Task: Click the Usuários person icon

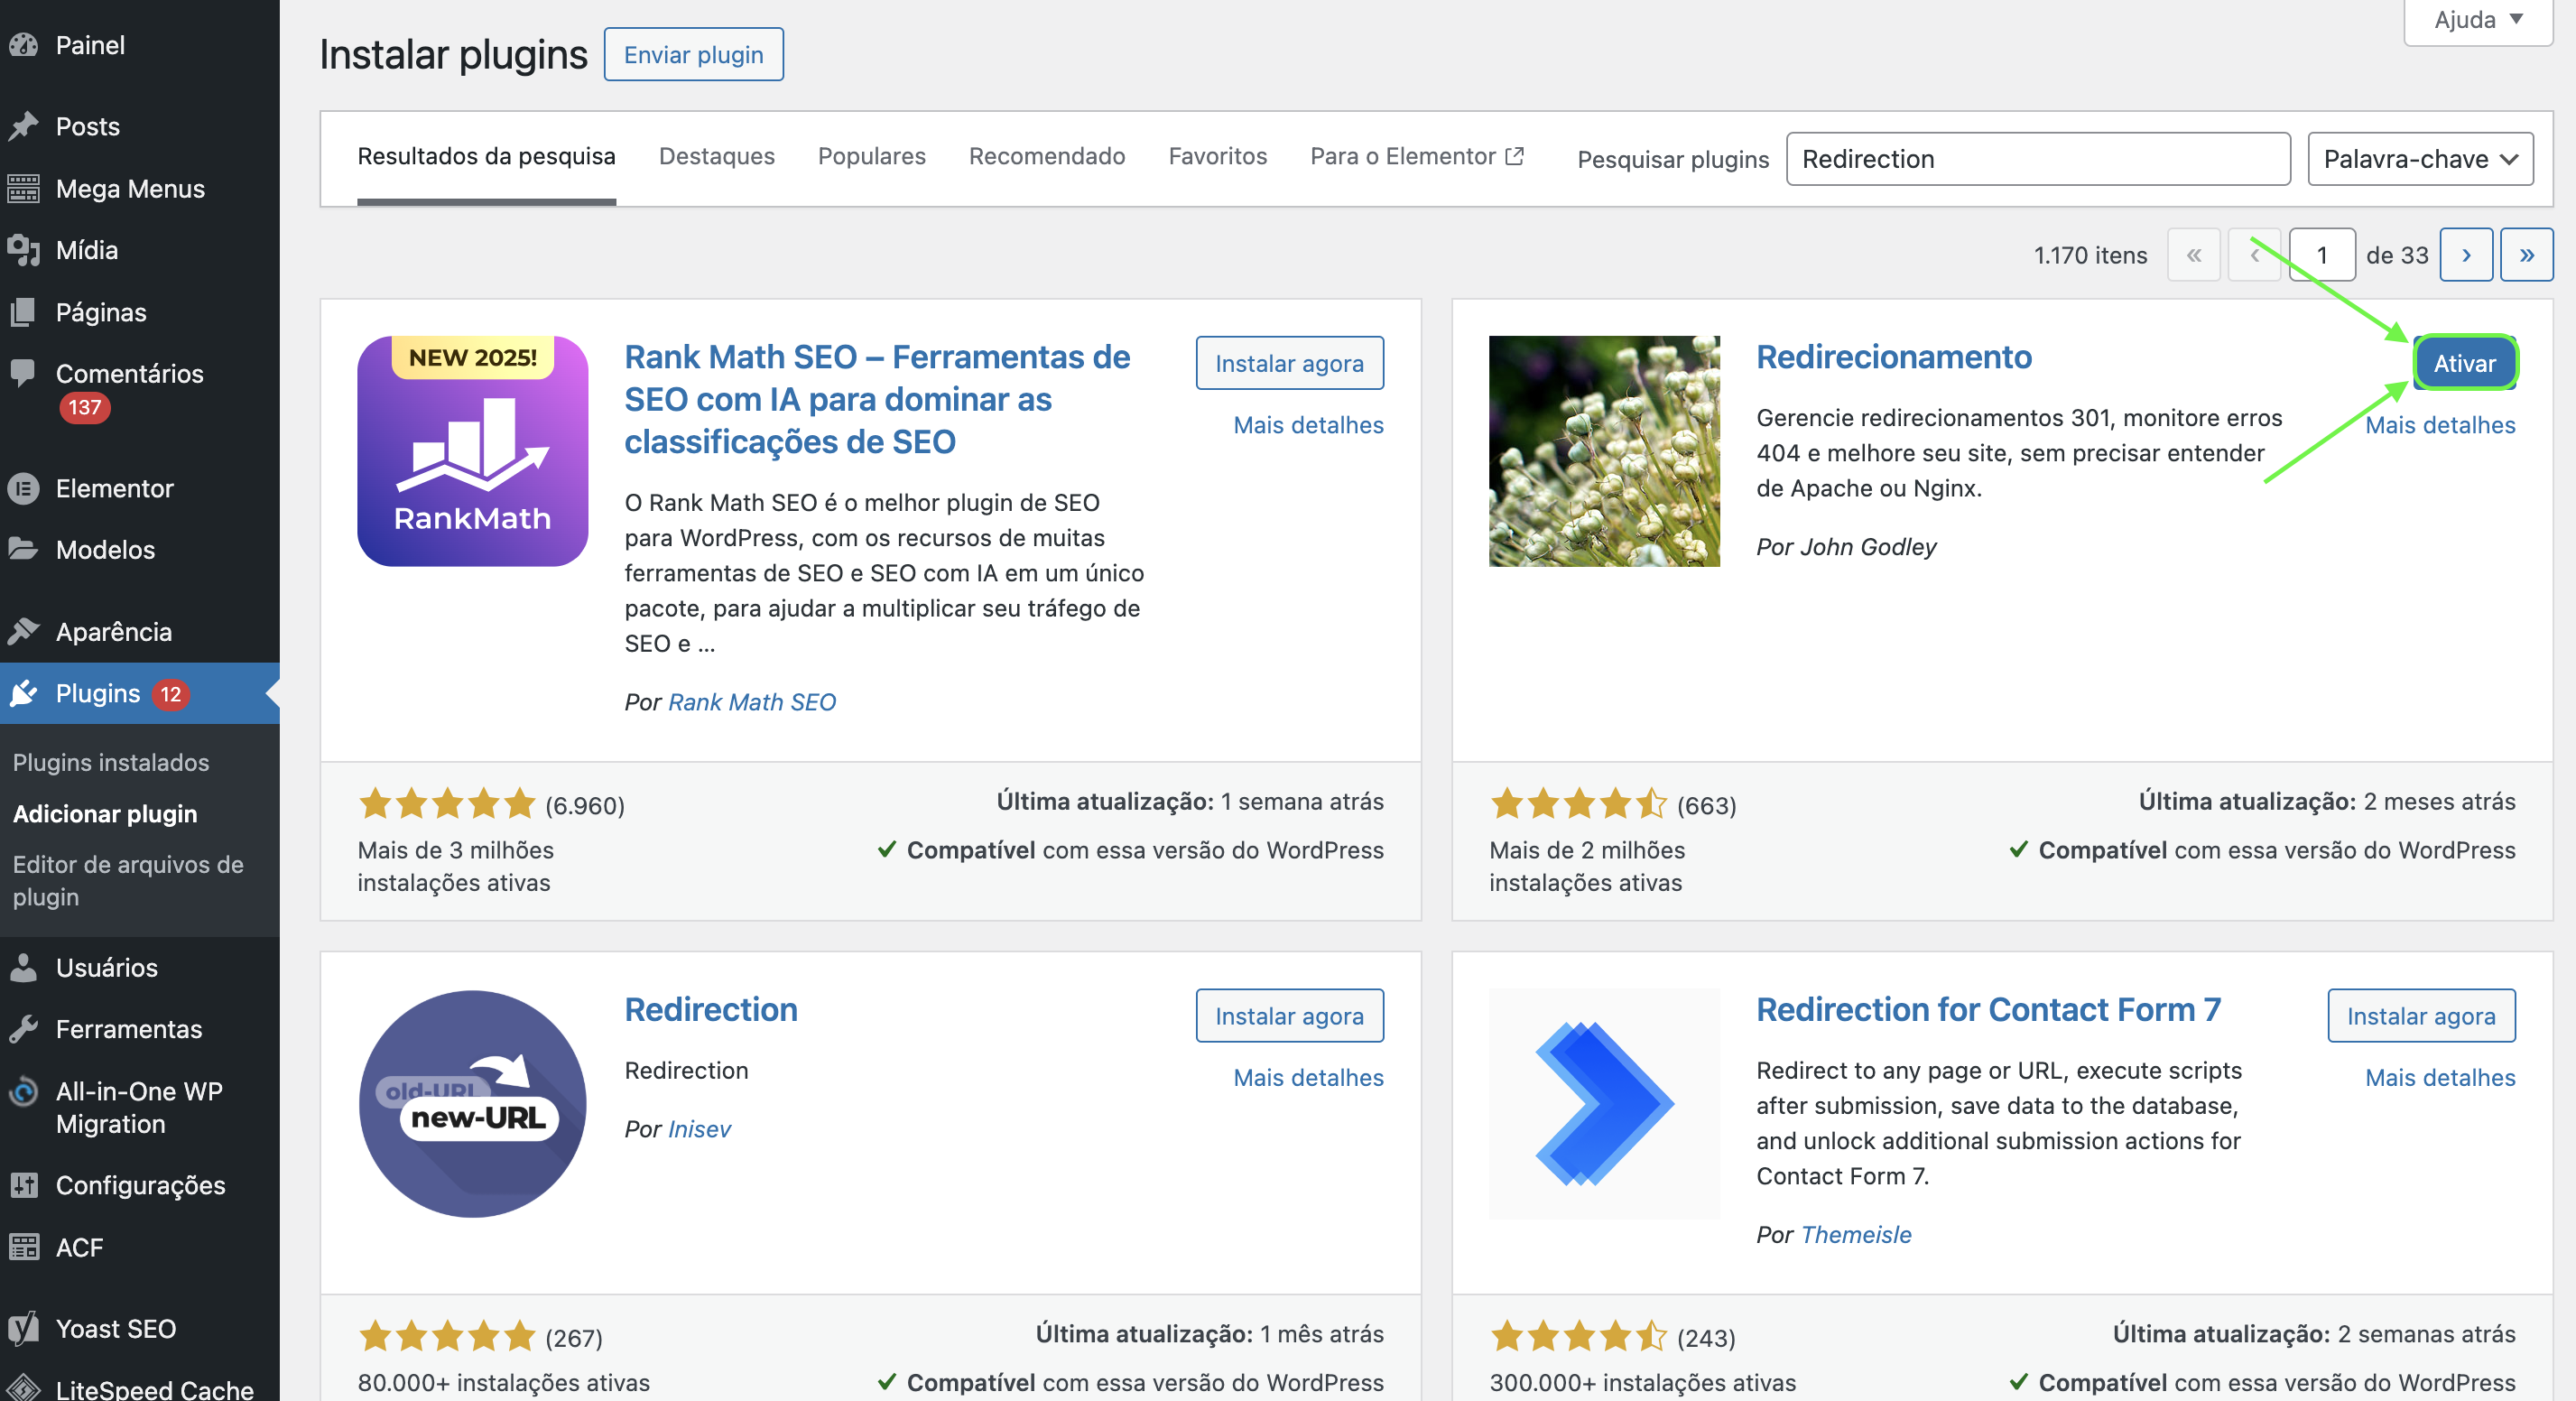Action: point(23,967)
